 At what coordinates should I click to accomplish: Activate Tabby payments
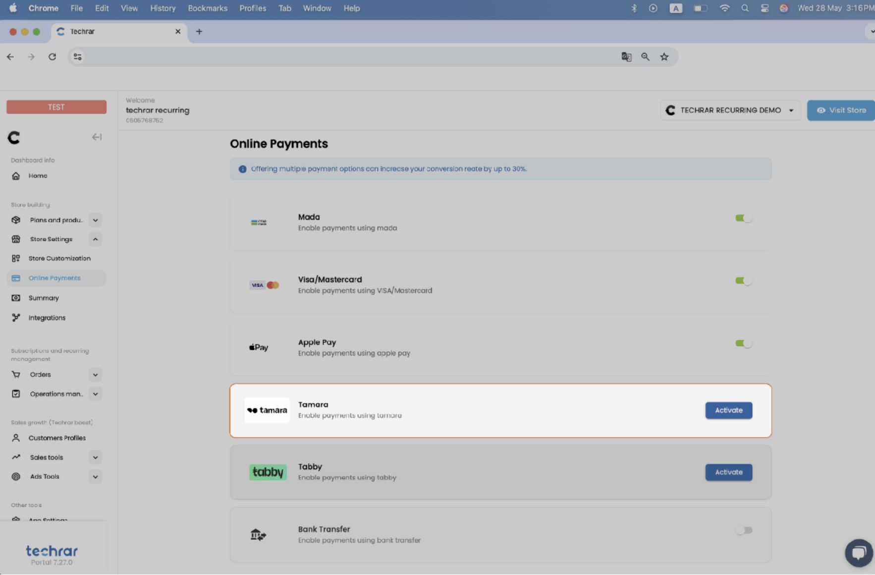tap(729, 472)
